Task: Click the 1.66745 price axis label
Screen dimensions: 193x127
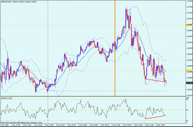Action: [x=190, y=48]
